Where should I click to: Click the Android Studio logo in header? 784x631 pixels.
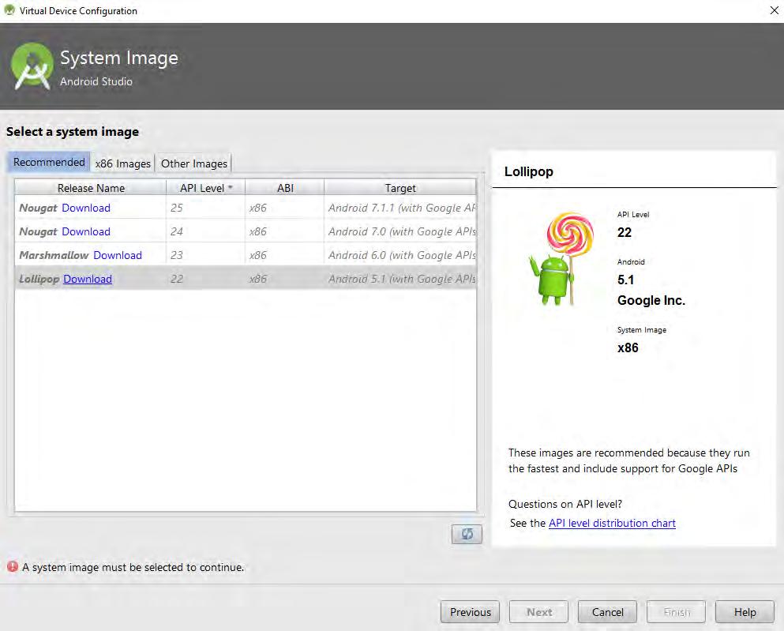pyautogui.click(x=32, y=66)
